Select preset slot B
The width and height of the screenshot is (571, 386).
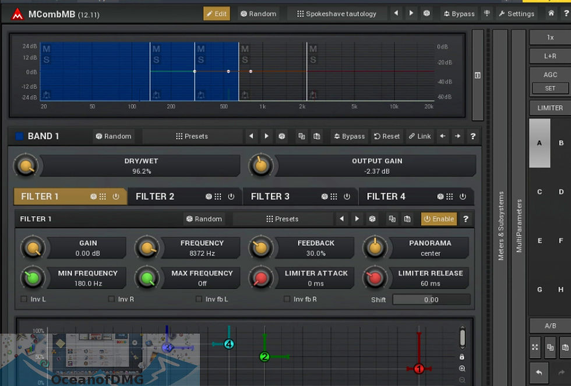pos(561,143)
